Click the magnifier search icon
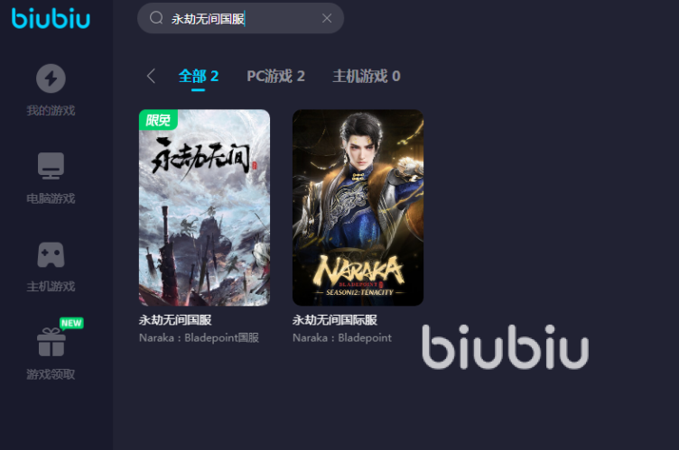 pos(156,18)
